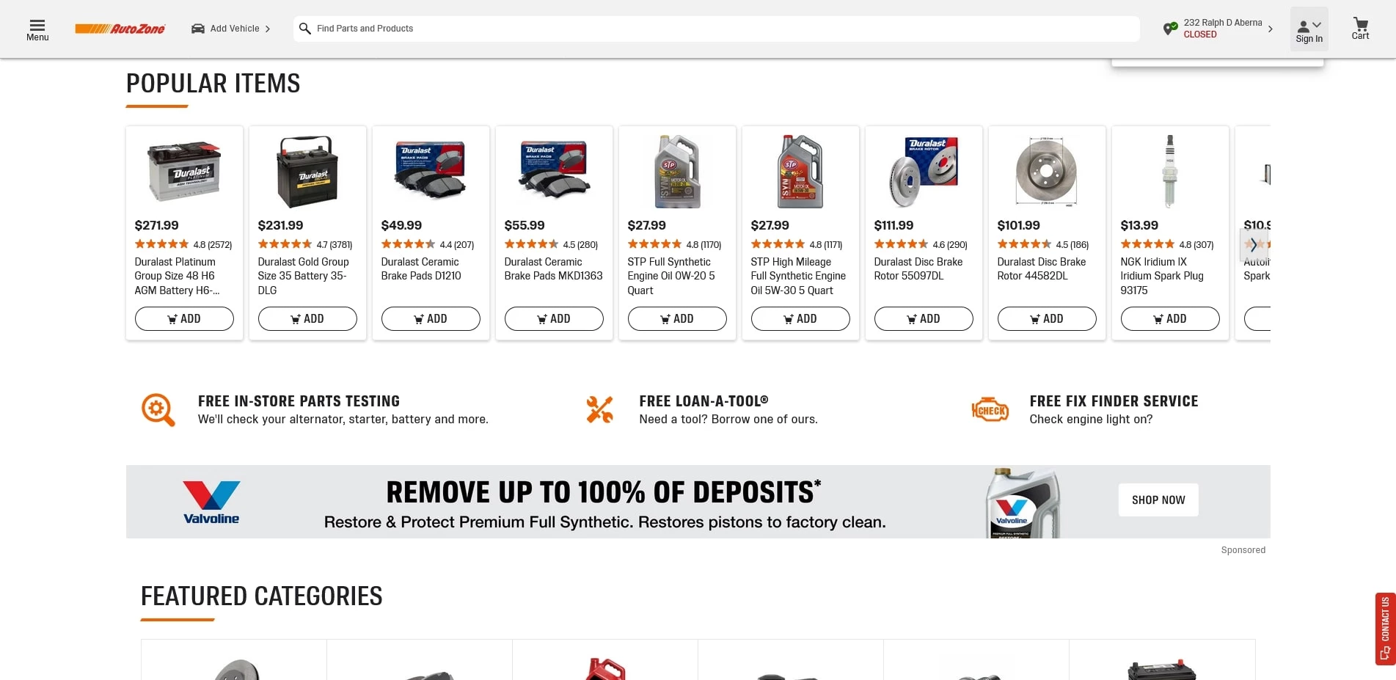Add Duralast Platinum AGM Battery to cart
The image size is (1396, 680).
coord(184,318)
